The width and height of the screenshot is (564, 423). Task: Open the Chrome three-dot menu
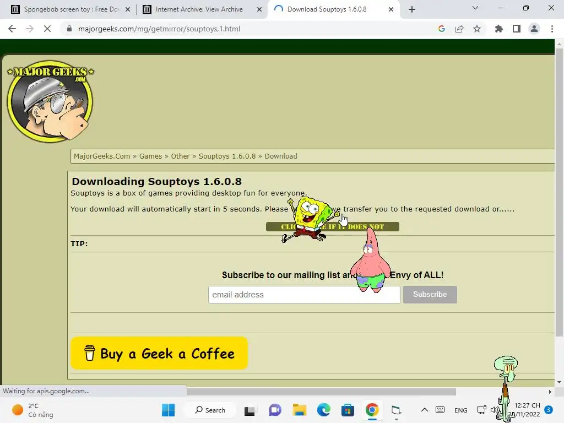(x=552, y=29)
